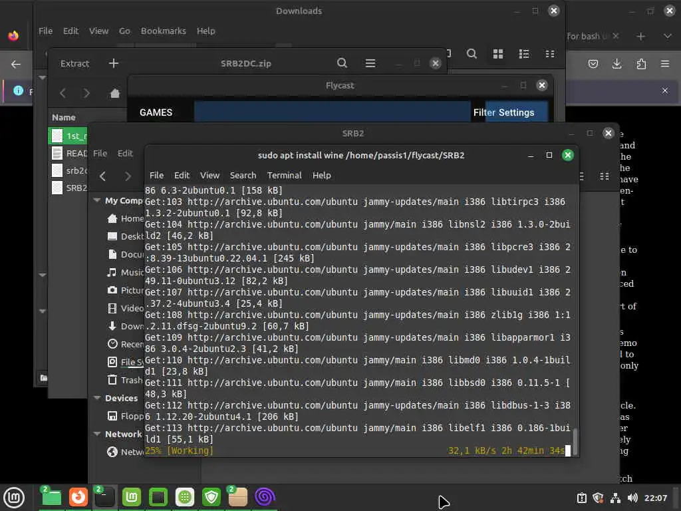Open Music in the SRB2 sidebar
Viewport: 681px width, 511px height.
pyautogui.click(x=126, y=272)
